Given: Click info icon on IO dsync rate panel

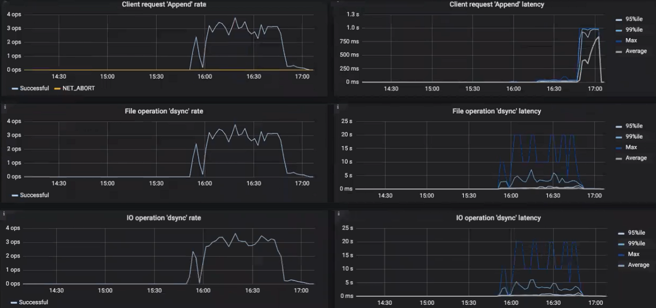Looking at the screenshot, I should 4,214.
